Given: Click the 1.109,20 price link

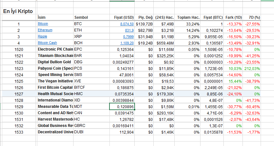Looking at the screenshot, I should coord(127,43).
